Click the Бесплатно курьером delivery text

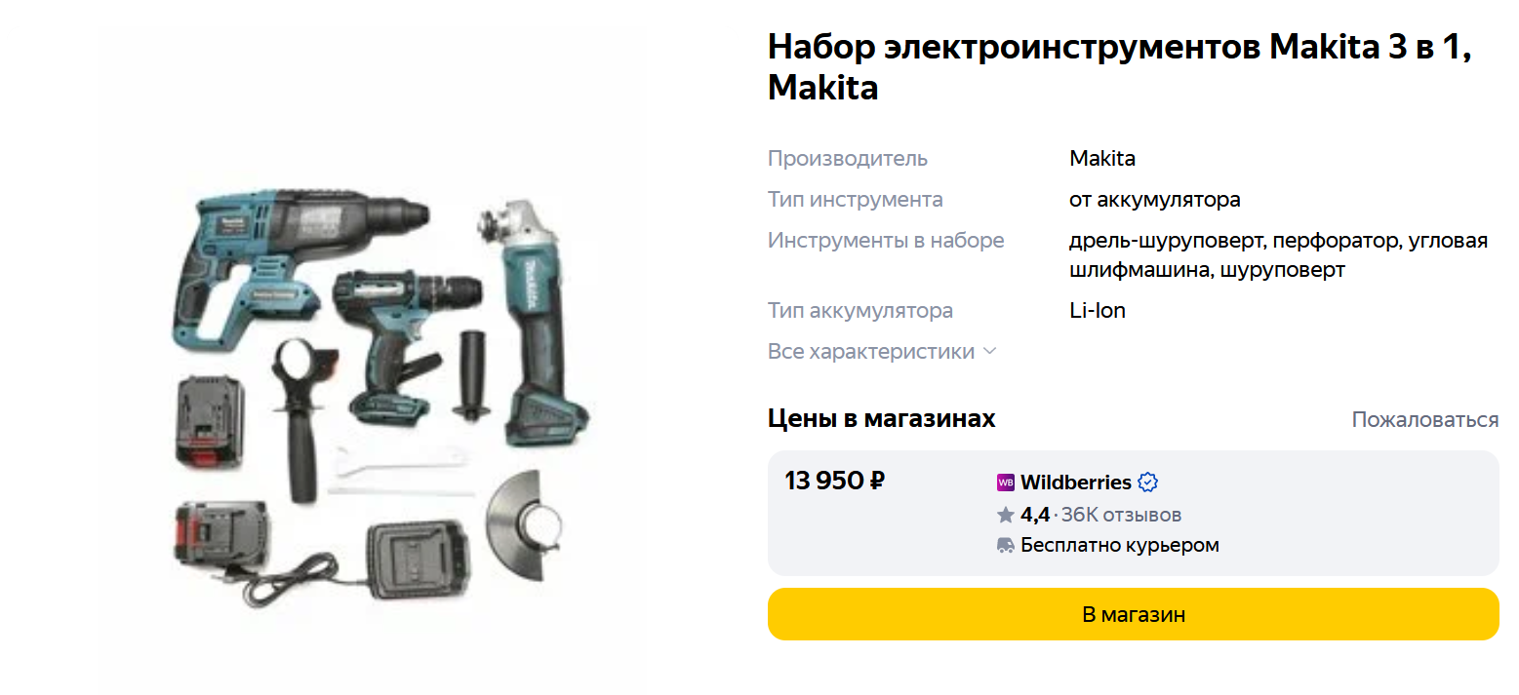[x=1120, y=546]
